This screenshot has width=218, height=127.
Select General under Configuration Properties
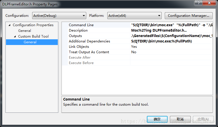coord(24,31)
